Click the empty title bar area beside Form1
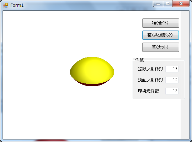The image size is (192, 142). [x=86, y=5]
